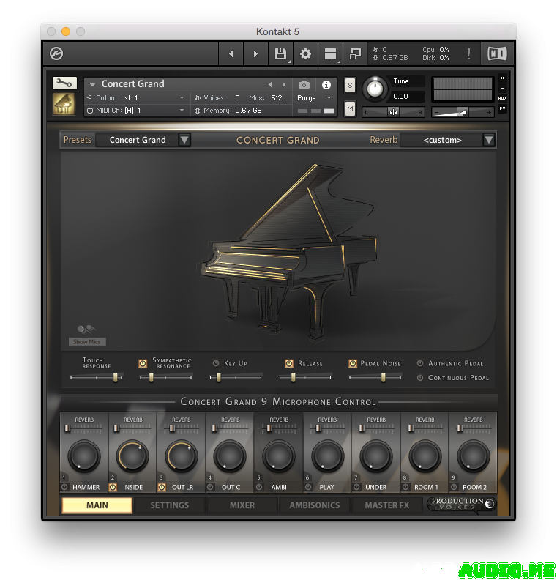This screenshot has width=557, height=580.
Task: Solo the instrument with S button
Action: coord(350,85)
